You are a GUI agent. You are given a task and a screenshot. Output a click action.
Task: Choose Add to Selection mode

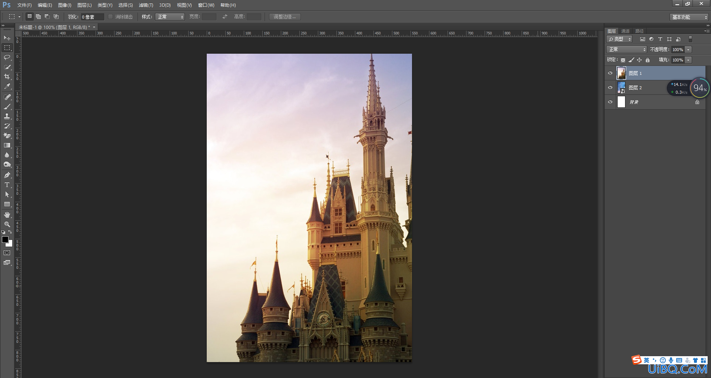coord(38,17)
